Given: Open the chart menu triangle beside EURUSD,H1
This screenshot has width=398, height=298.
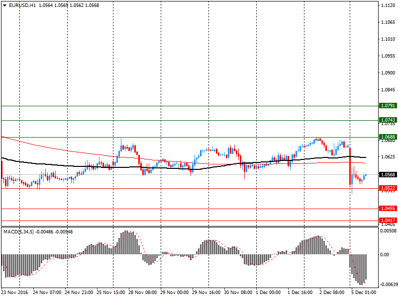Looking at the screenshot, I should [5, 5].
